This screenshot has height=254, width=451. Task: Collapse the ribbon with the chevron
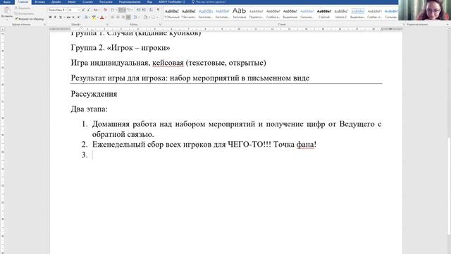447,25
